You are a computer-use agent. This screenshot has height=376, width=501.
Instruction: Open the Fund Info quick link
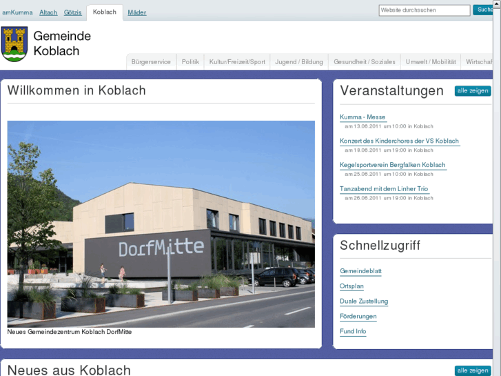tap(353, 332)
